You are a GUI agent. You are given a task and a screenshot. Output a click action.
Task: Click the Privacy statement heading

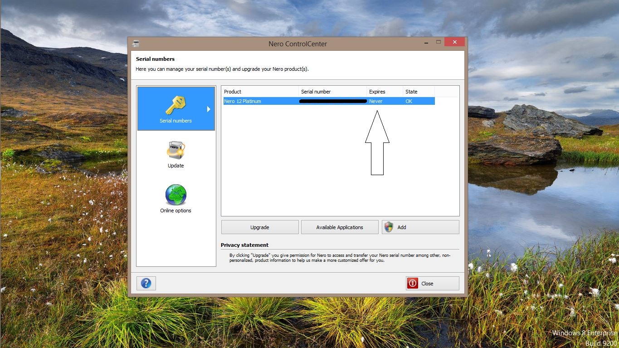[x=245, y=245]
